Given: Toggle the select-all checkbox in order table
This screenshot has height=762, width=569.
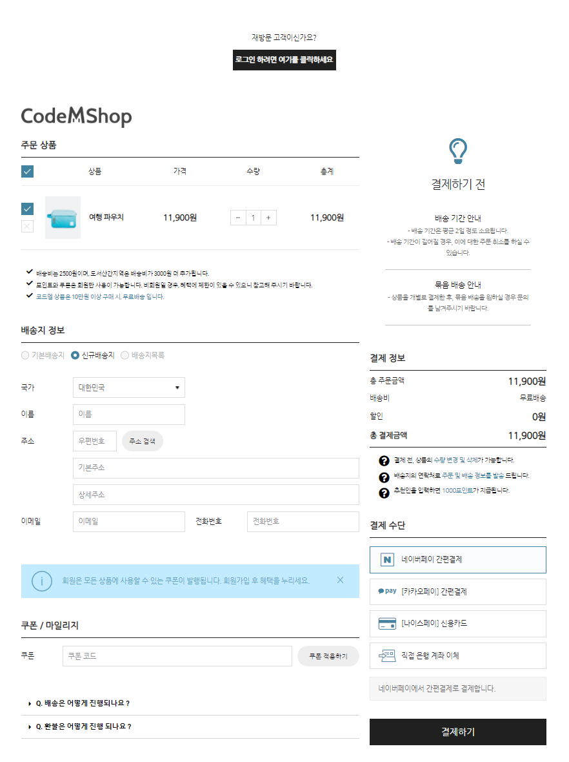Looking at the screenshot, I should point(26,171).
